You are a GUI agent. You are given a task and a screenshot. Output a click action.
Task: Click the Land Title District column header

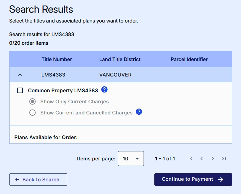point(120,59)
